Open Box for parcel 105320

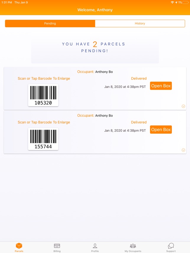(161, 86)
